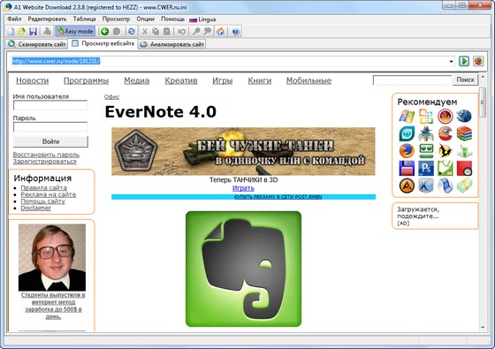This screenshot has height=349, width=495.
Task: Click the green Go play icon beside address bar
Action: 464,61
